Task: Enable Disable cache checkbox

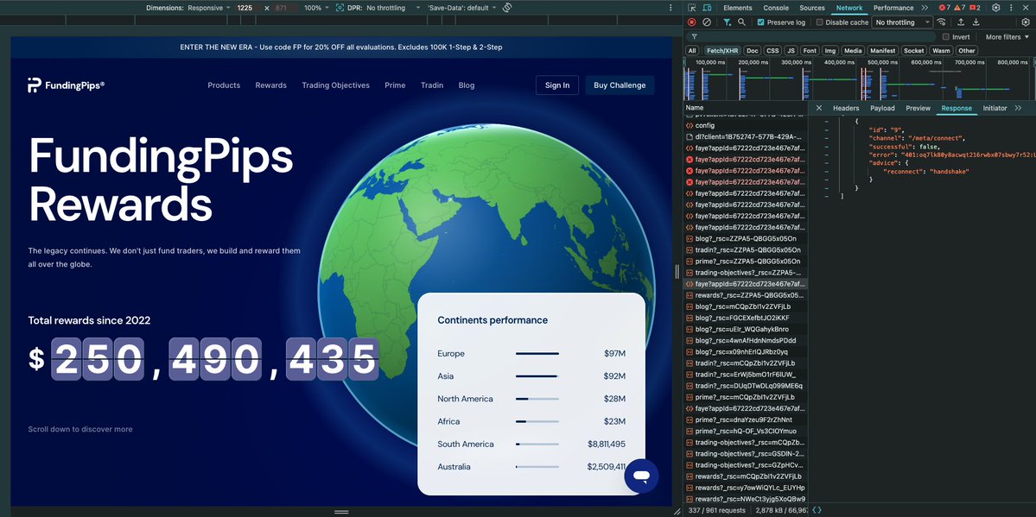Action: click(820, 22)
